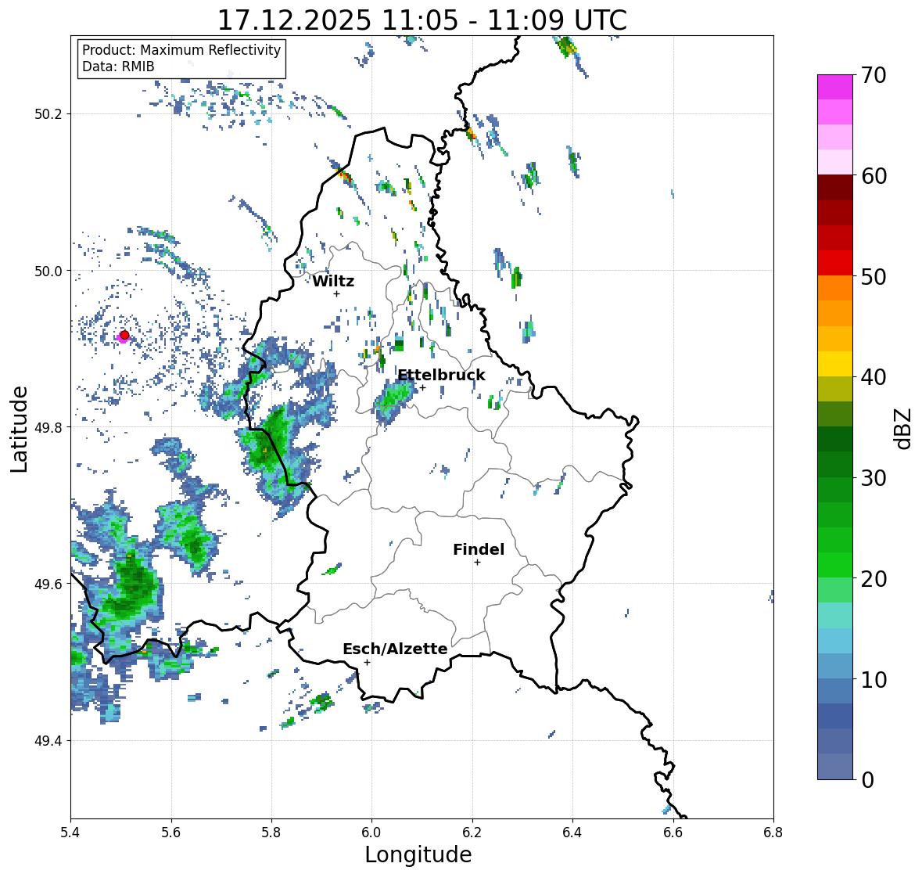Click the yellow colorbar segment above 40
The image size is (922, 874).
tap(835, 364)
